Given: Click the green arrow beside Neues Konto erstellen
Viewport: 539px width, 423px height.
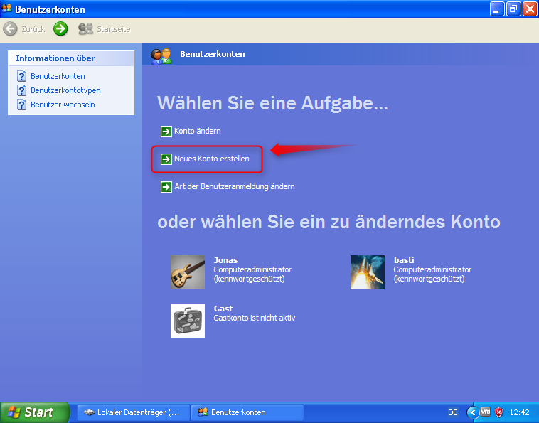Looking at the screenshot, I should pyautogui.click(x=166, y=159).
